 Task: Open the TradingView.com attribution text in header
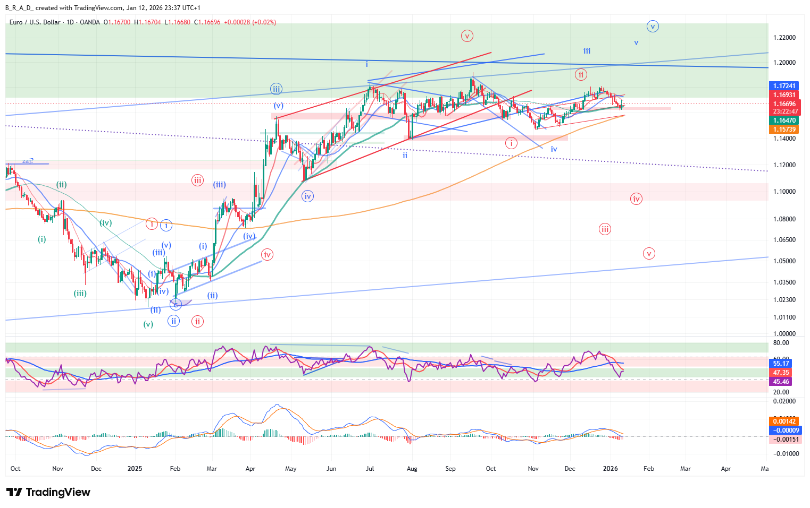[x=87, y=8]
